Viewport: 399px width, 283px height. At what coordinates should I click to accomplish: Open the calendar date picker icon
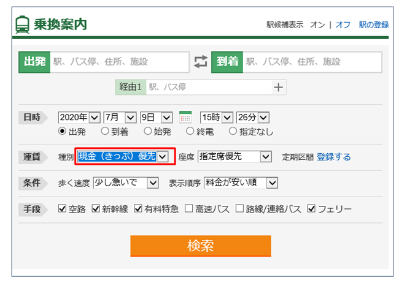(185, 117)
